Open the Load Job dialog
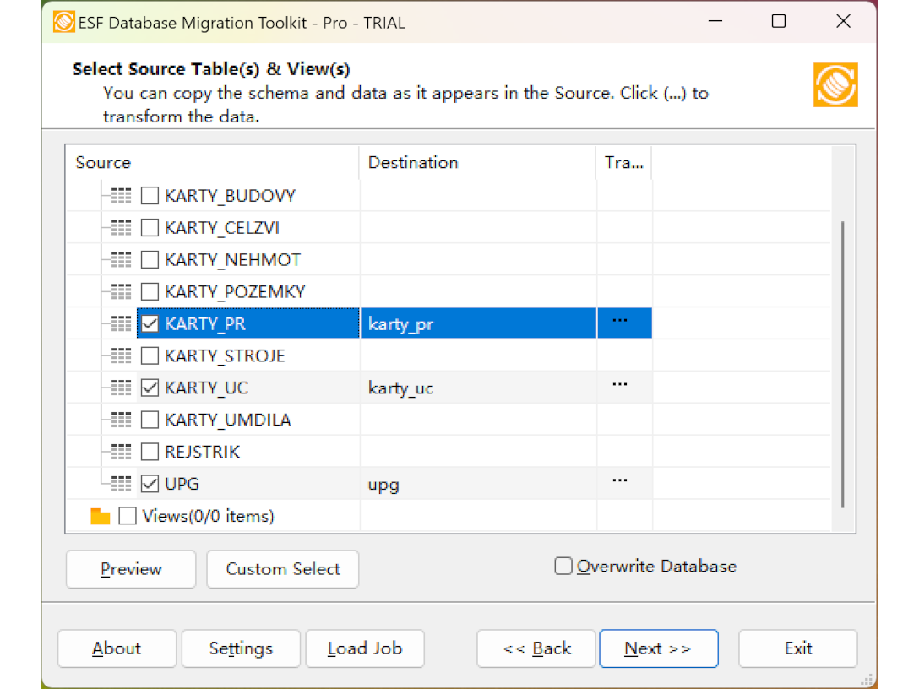This screenshot has height=689, width=919. pos(364,648)
